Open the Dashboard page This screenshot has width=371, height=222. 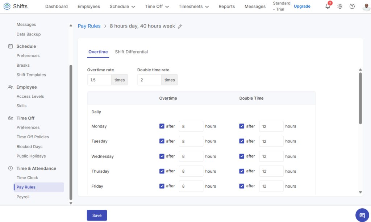tap(56, 7)
